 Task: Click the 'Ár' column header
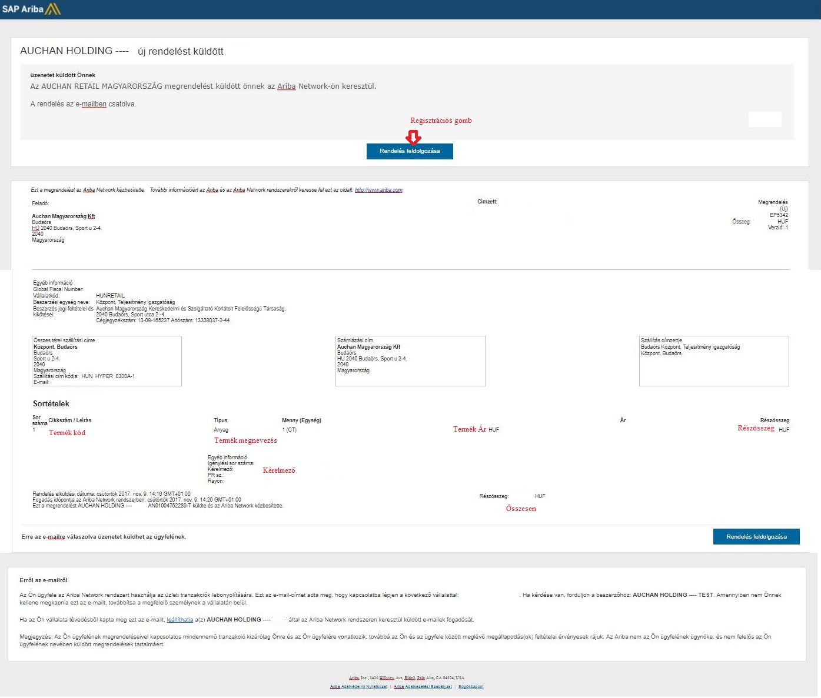tap(623, 420)
